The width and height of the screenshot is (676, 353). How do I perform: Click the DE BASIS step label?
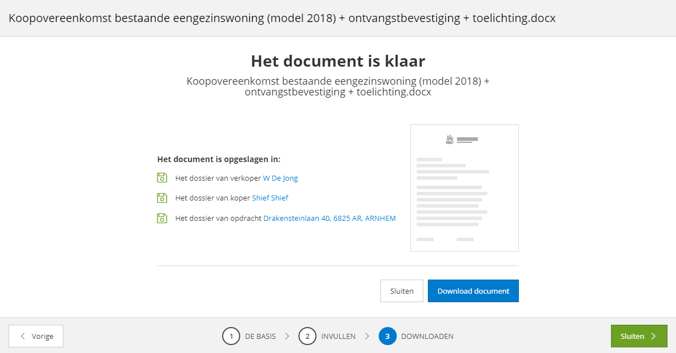click(x=261, y=336)
